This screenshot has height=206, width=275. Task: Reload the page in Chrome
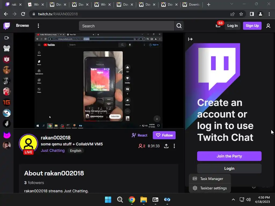tap(23, 14)
